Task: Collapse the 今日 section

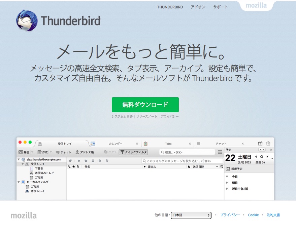Action: [x=227, y=177]
